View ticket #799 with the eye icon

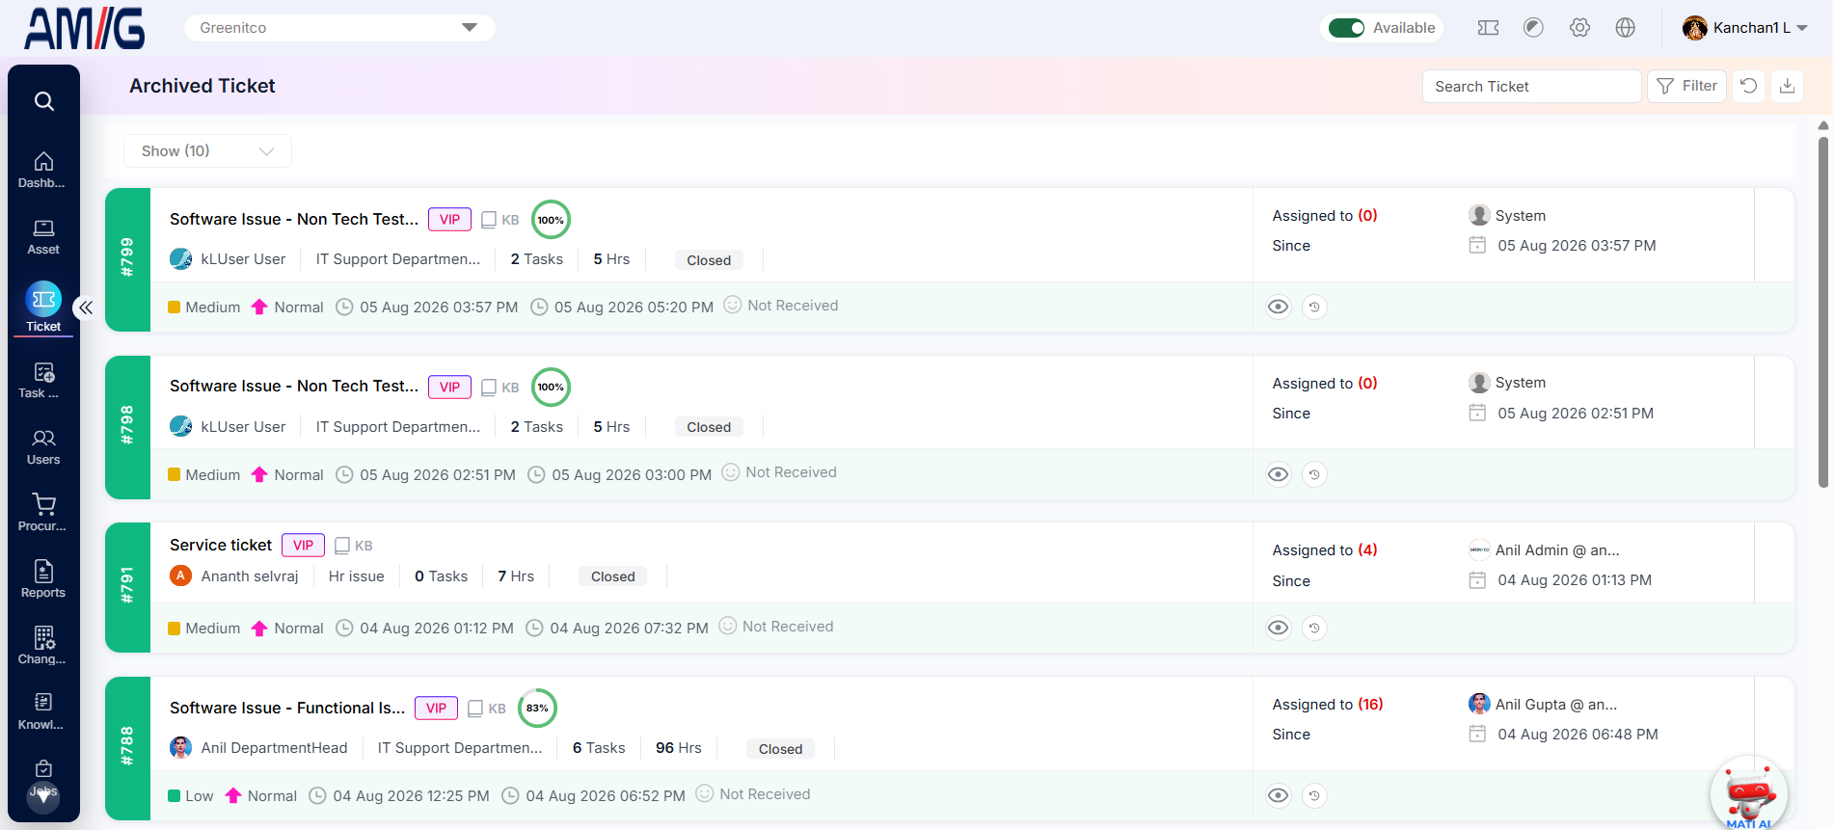click(x=1279, y=308)
